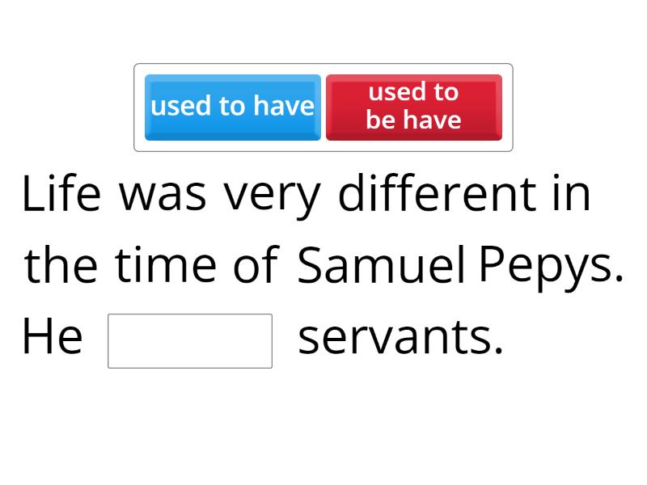The height and width of the screenshot is (485, 647).
Task: Choose the correct answer 'used to have'
Action: click(232, 105)
